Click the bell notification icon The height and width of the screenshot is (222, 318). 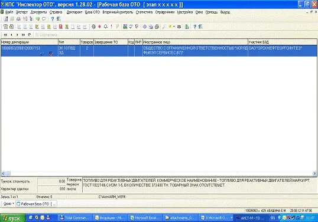coord(105,27)
